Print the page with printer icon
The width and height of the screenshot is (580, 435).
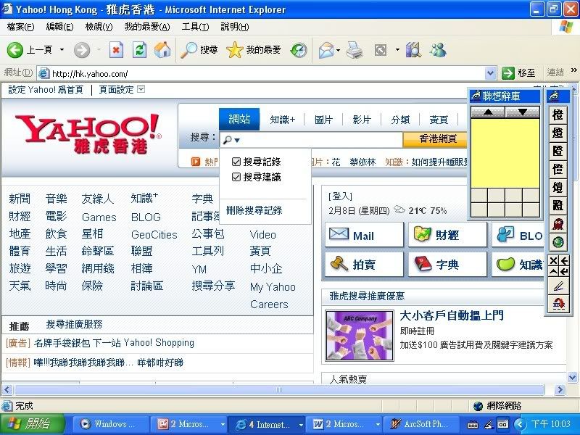click(355, 50)
